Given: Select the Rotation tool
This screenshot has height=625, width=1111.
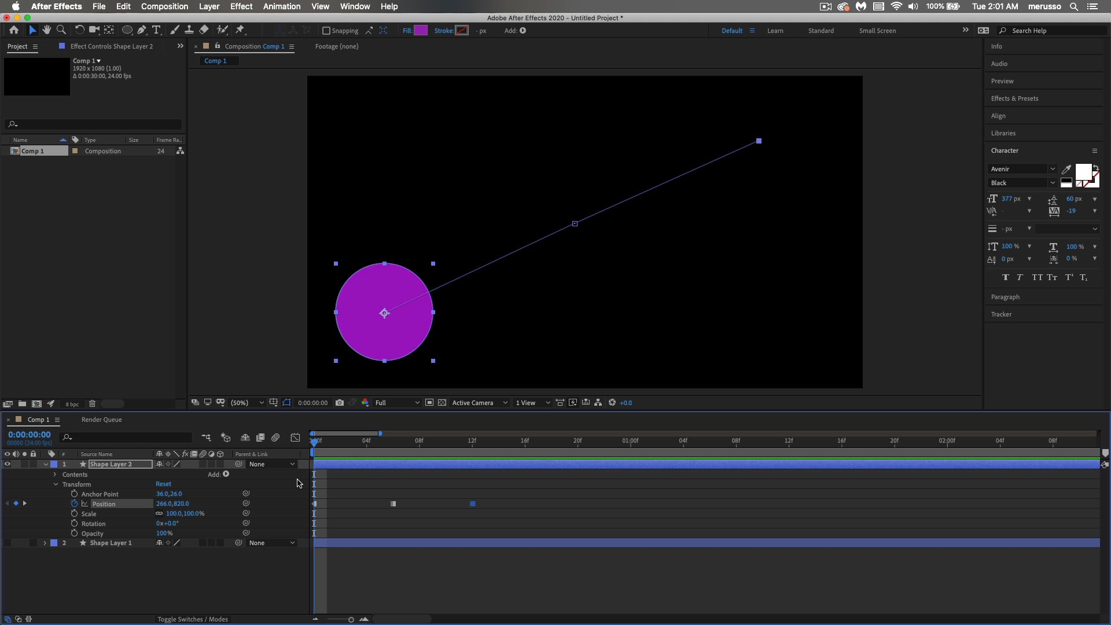Looking at the screenshot, I should click(x=80, y=30).
